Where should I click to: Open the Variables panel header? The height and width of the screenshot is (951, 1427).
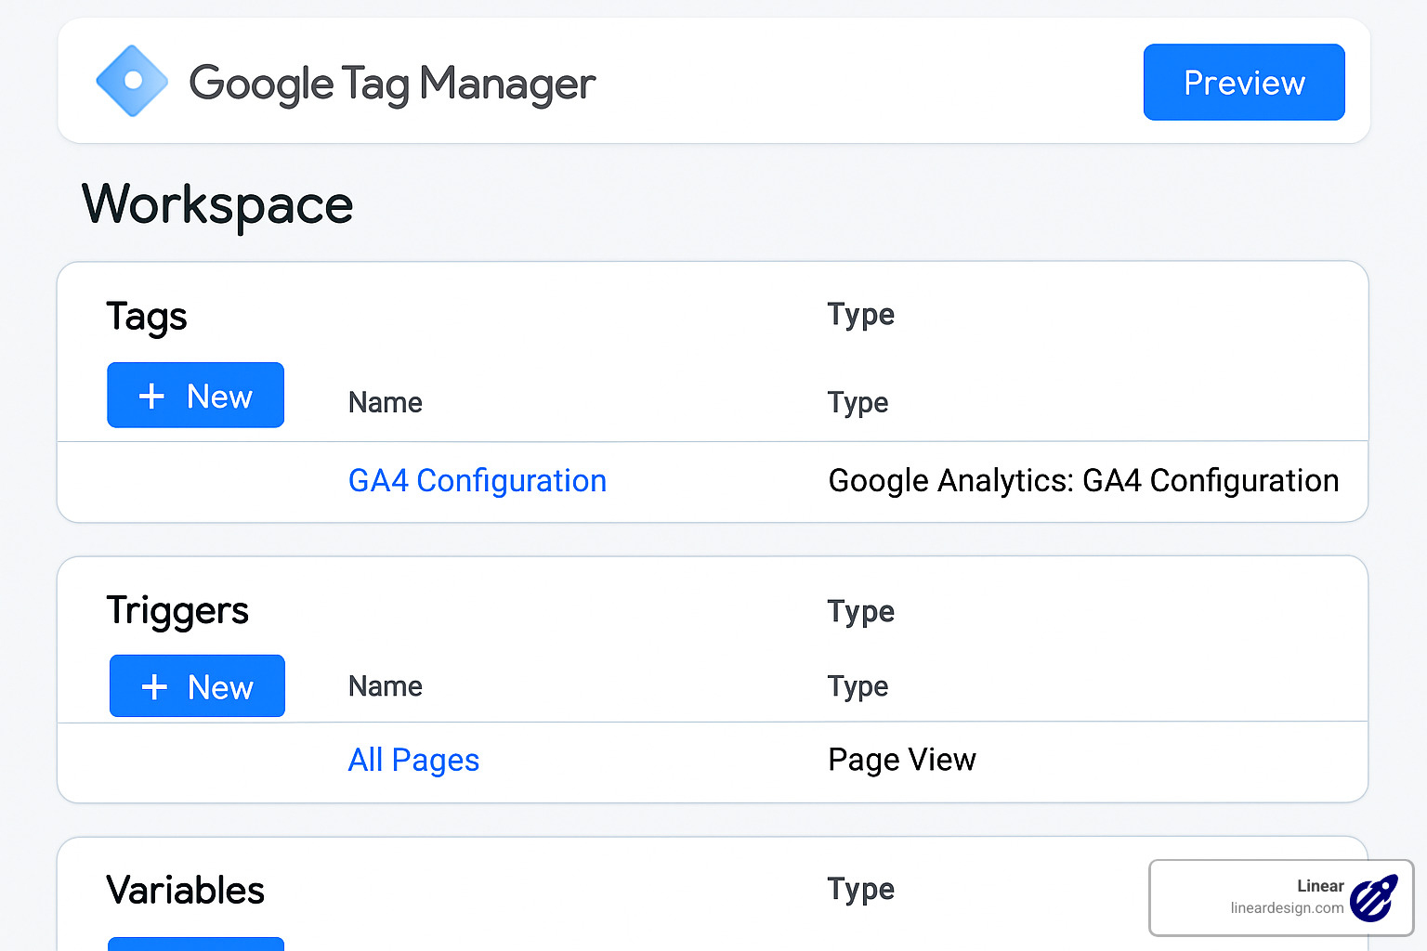186,890
